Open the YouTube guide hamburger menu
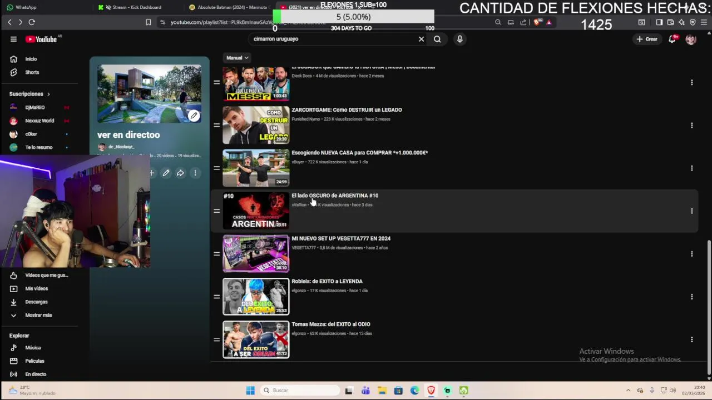712x400 pixels. coord(13,39)
